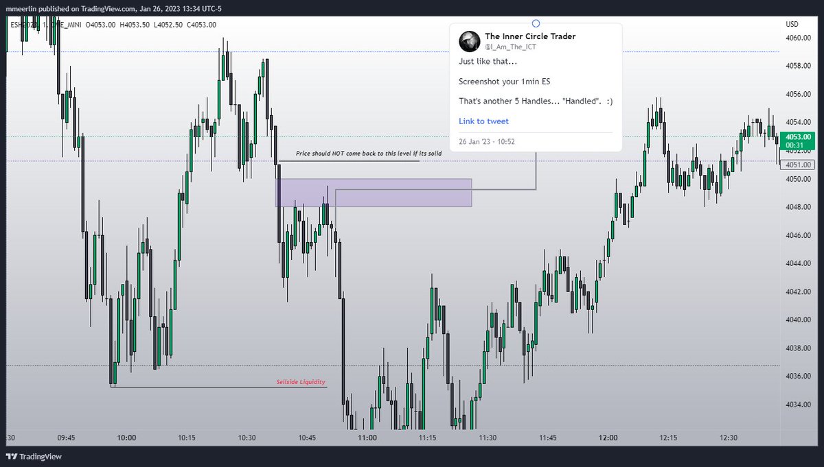Click the O4053.00 open value in legend

[x=102, y=25]
